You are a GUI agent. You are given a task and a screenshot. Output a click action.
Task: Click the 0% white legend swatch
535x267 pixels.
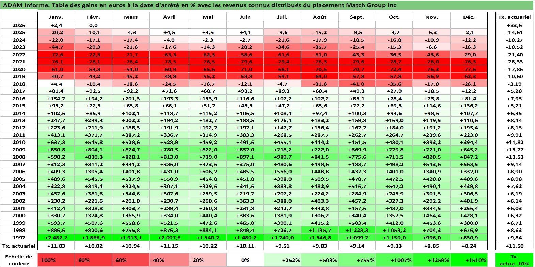pos(245,260)
